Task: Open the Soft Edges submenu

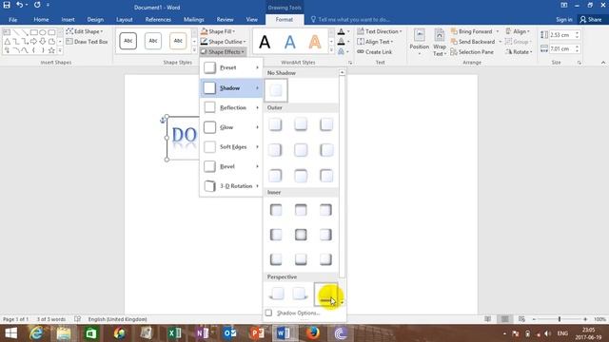Action: 231,147
